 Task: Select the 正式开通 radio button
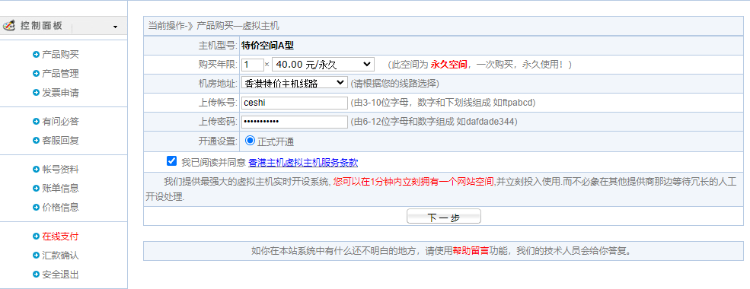coord(250,141)
